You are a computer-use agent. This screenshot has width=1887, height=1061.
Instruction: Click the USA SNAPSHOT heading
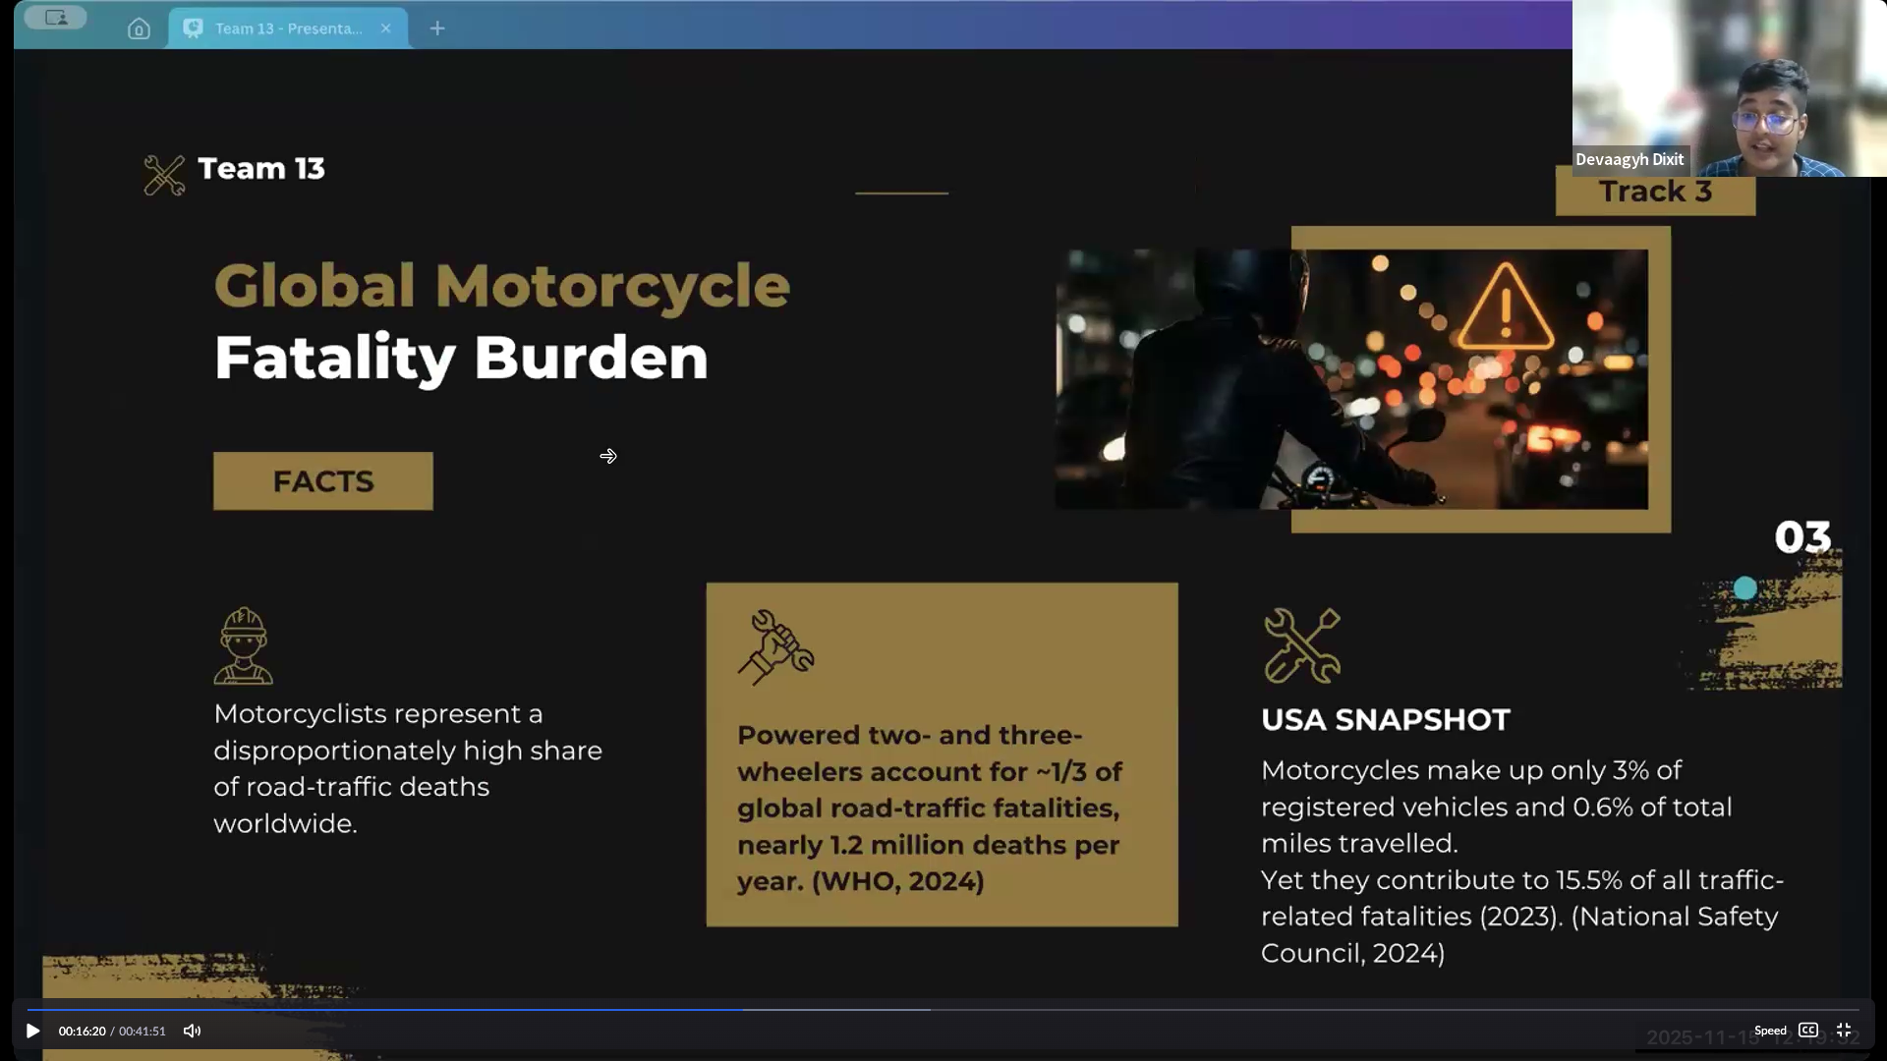pos(1385,719)
